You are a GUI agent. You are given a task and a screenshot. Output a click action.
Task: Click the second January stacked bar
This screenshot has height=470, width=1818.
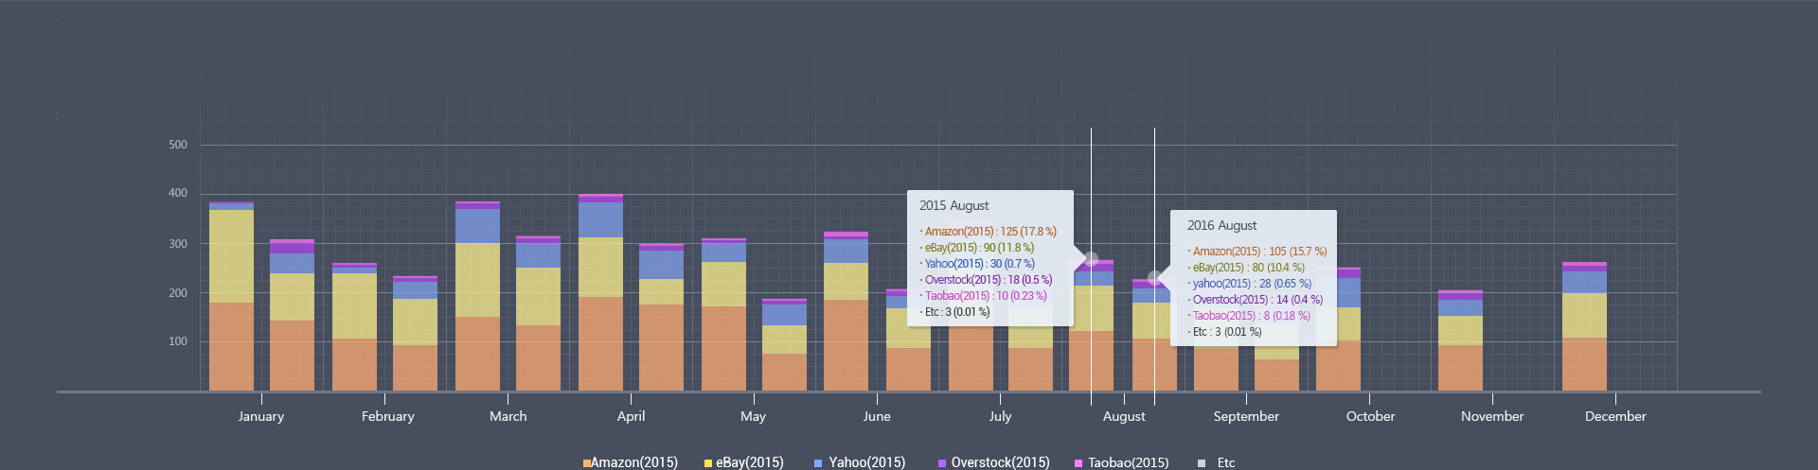(292, 315)
